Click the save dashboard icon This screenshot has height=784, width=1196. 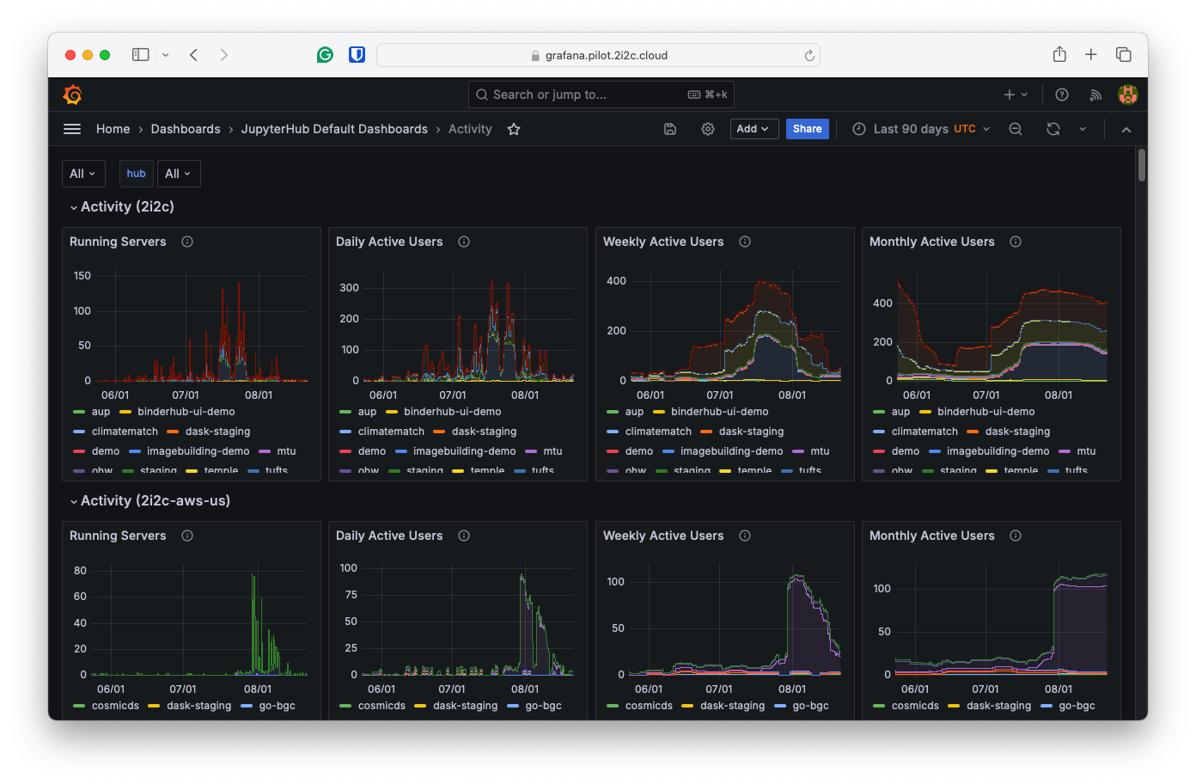pos(670,129)
